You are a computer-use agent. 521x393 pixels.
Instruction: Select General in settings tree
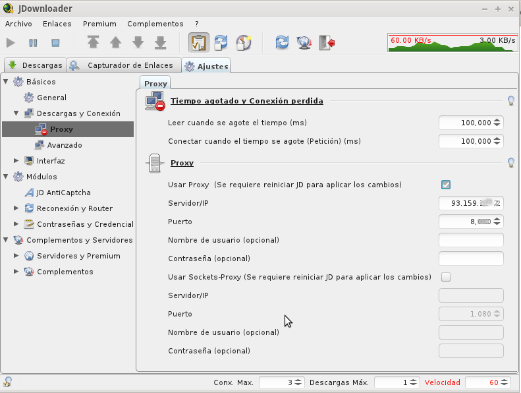[51, 98]
